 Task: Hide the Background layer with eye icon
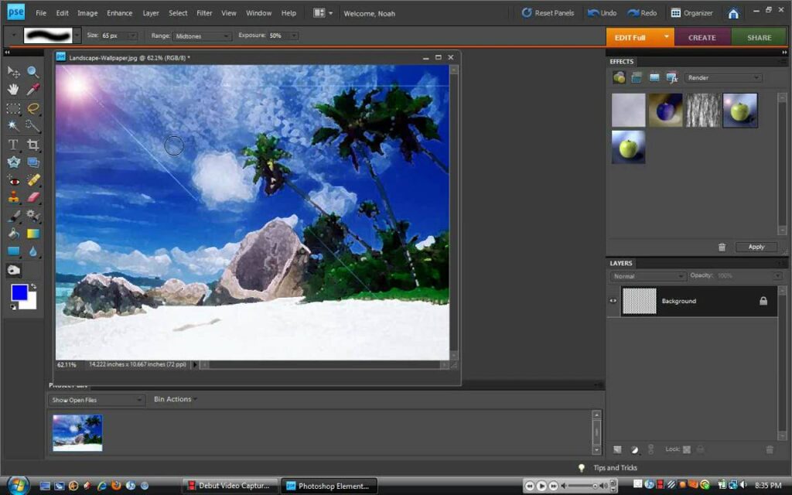(x=613, y=301)
